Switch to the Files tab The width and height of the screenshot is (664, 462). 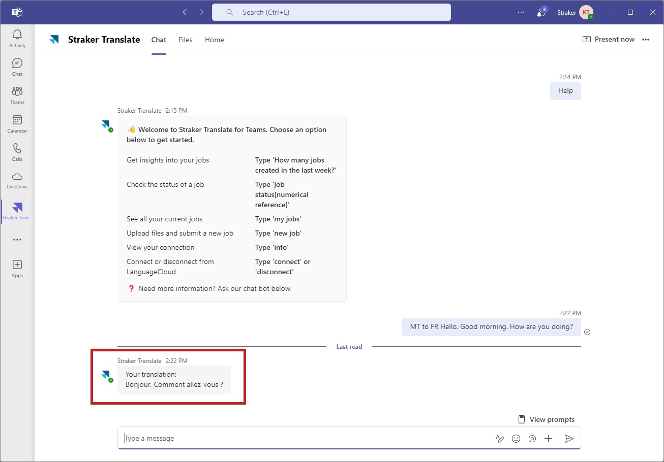click(186, 40)
